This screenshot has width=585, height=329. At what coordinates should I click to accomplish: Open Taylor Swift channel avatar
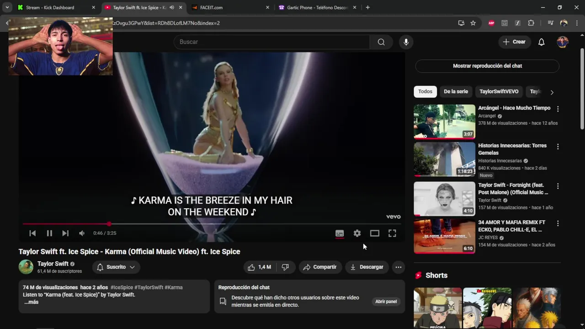[x=26, y=267]
